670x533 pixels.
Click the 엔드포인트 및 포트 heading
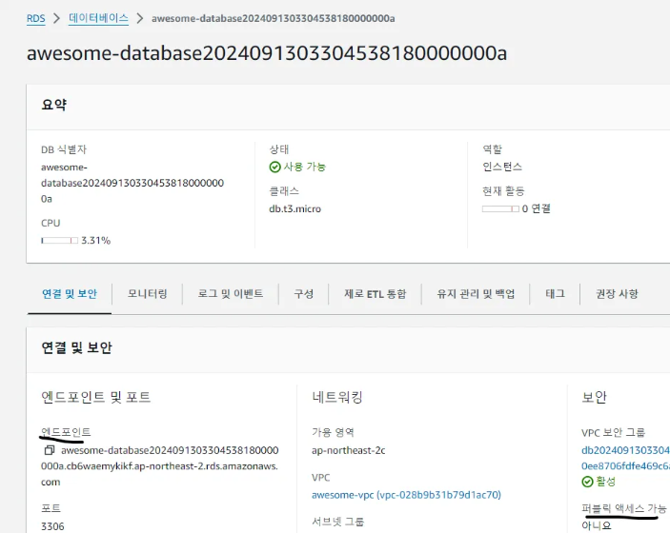coord(95,397)
